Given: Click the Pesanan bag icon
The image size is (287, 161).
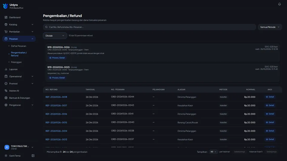Looking at the screenshot, I should (6, 39).
